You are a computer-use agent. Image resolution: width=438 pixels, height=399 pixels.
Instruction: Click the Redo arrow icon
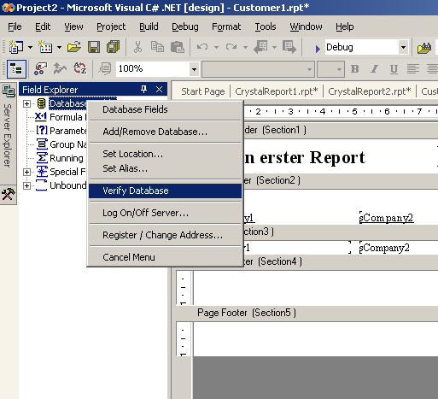[231, 46]
